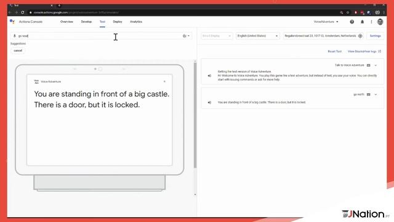Screen dimensions: 394x222
Task: Expand the "Talk to Voice Adventure" entry chevron
Action: point(376,65)
